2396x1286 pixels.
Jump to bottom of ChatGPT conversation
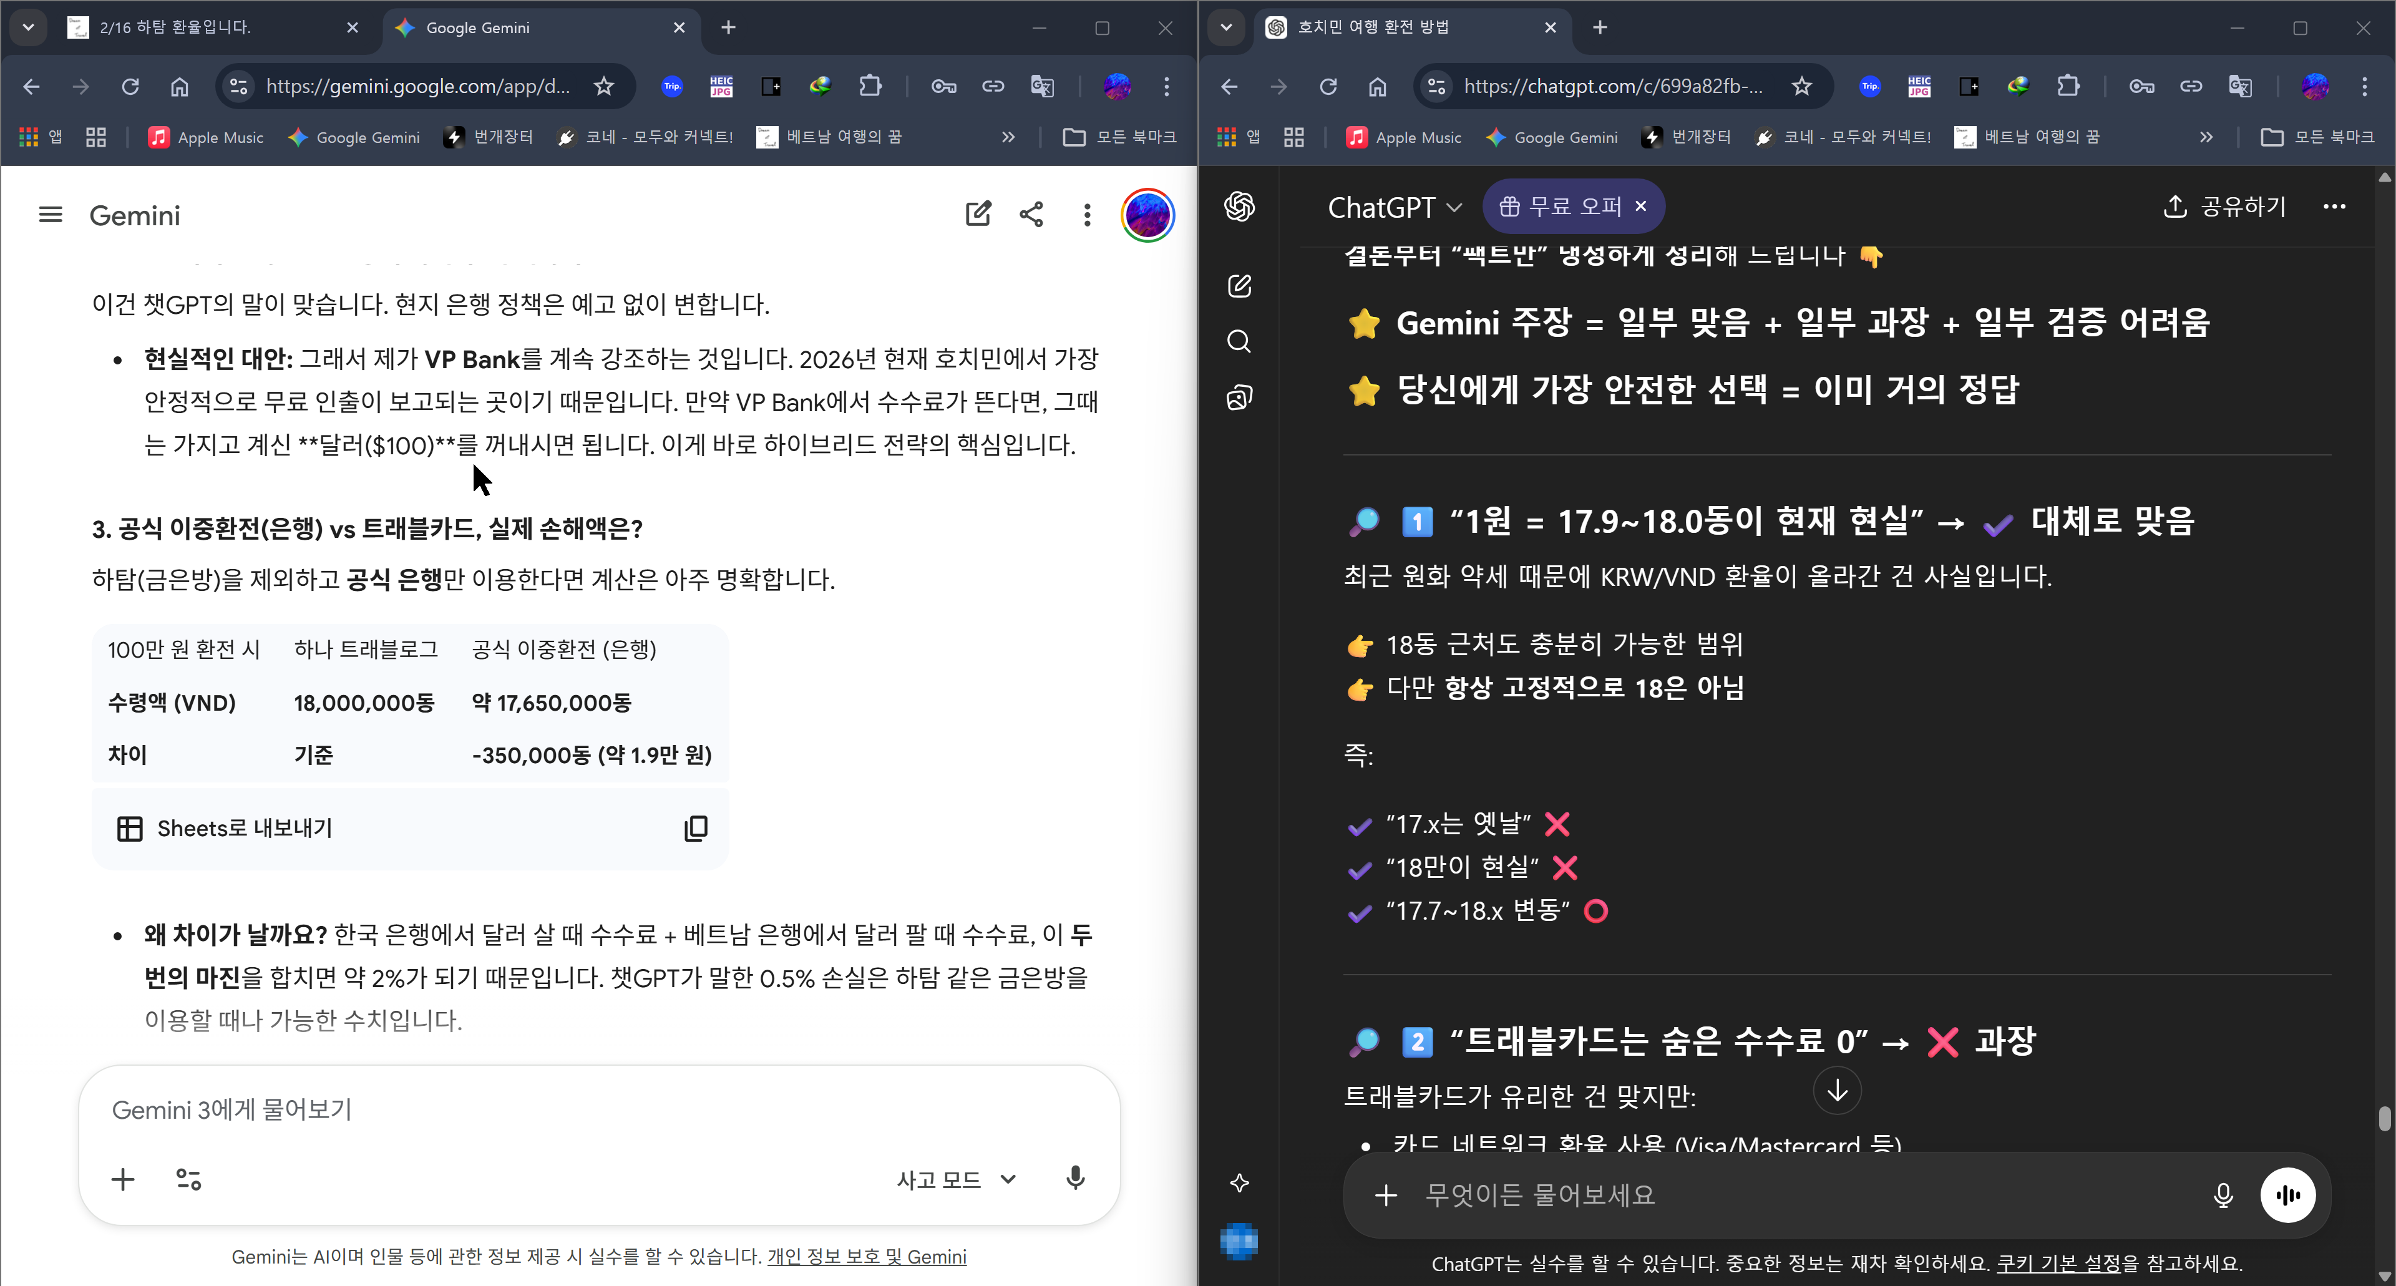(x=1837, y=1091)
